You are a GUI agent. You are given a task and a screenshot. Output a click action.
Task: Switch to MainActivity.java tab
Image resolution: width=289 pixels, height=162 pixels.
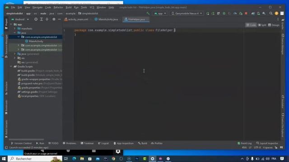(106, 19)
